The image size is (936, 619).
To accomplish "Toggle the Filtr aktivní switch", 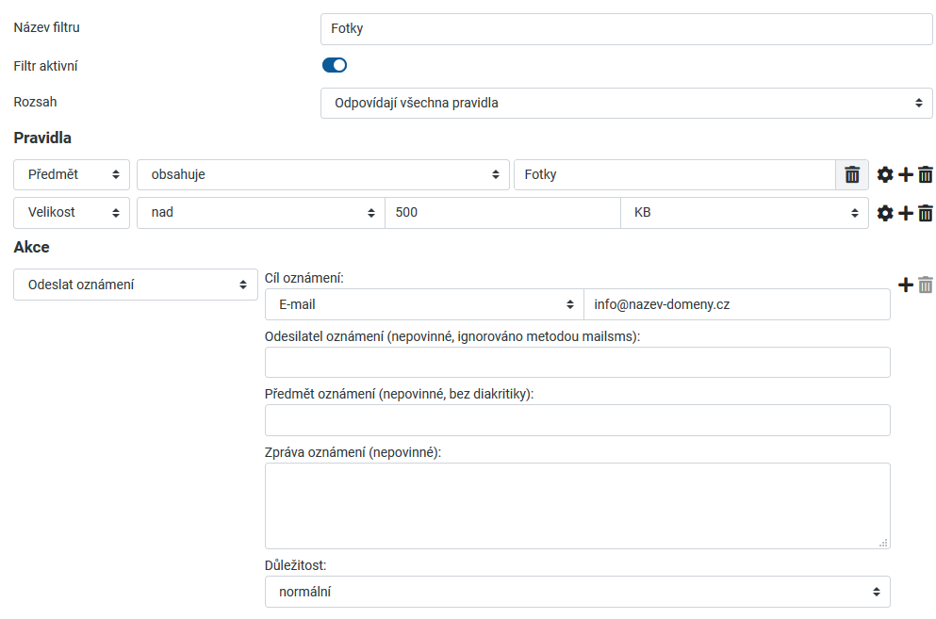I will [335, 65].
